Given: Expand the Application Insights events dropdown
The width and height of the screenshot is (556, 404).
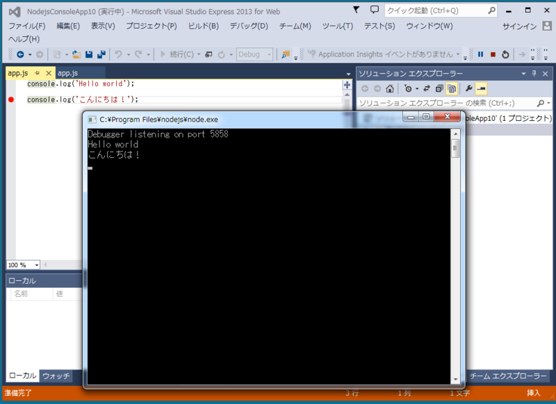Looking at the screenshot, I should pos(458,54).
